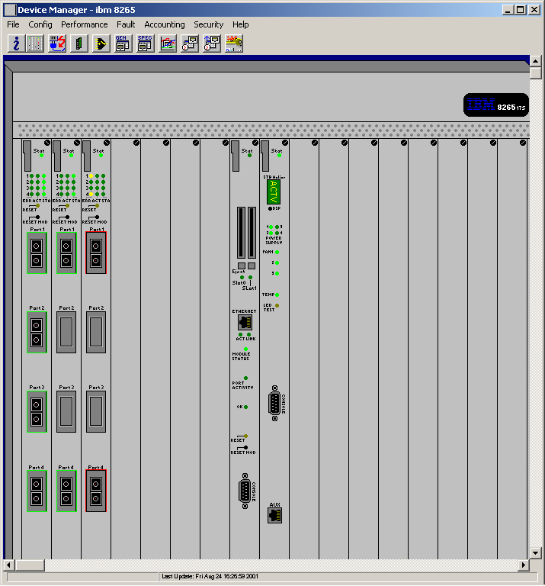Click the chassis rack view toolbar icon
Image resolution: width=545 pixels, height=586 pixels.
(36, 43)
